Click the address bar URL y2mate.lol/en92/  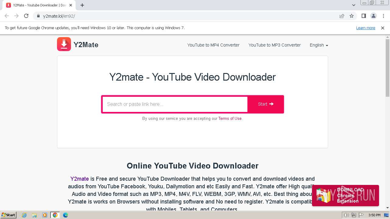pos(59,16)
